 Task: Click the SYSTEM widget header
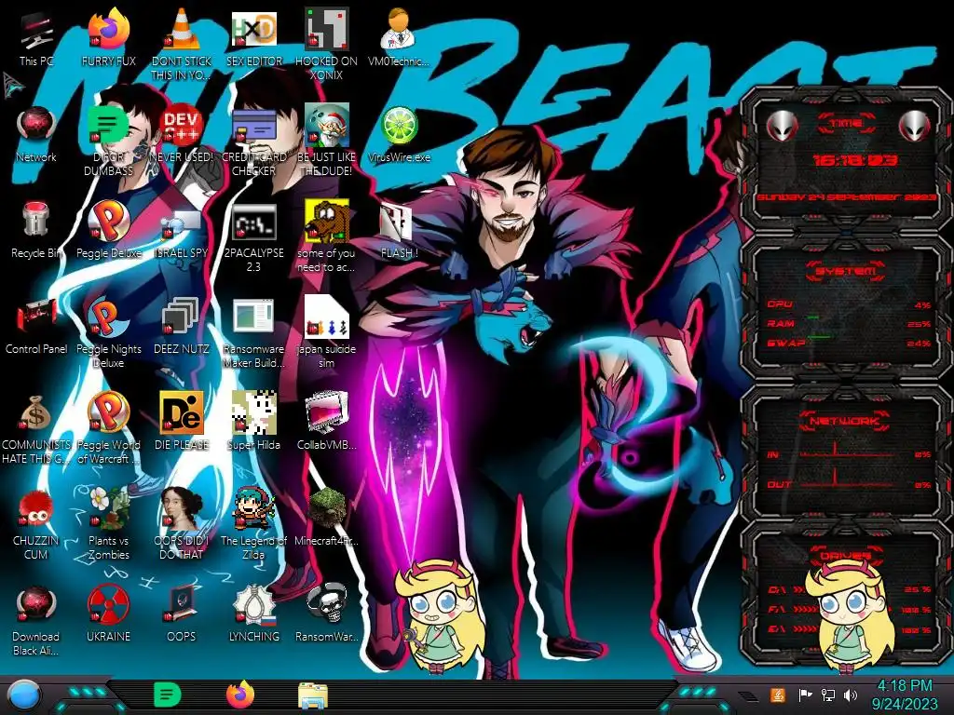pyautogui.click(x=846, y=271)
